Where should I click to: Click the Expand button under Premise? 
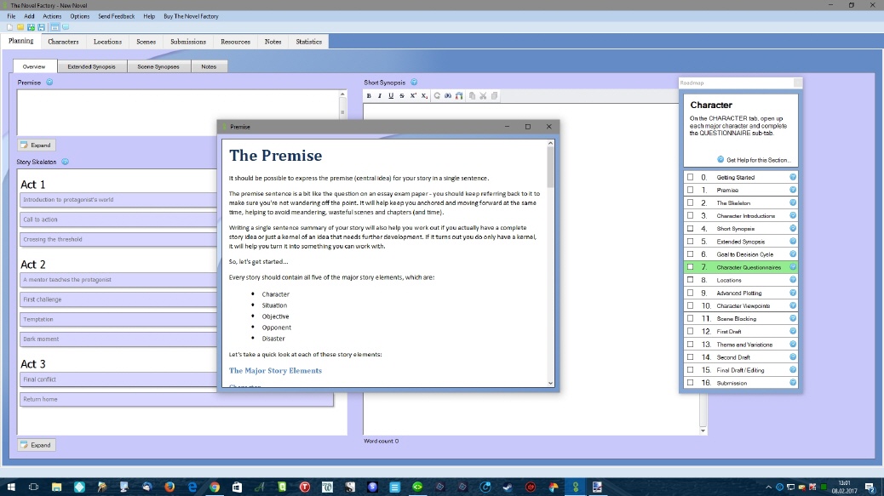(x=37, y=145)
